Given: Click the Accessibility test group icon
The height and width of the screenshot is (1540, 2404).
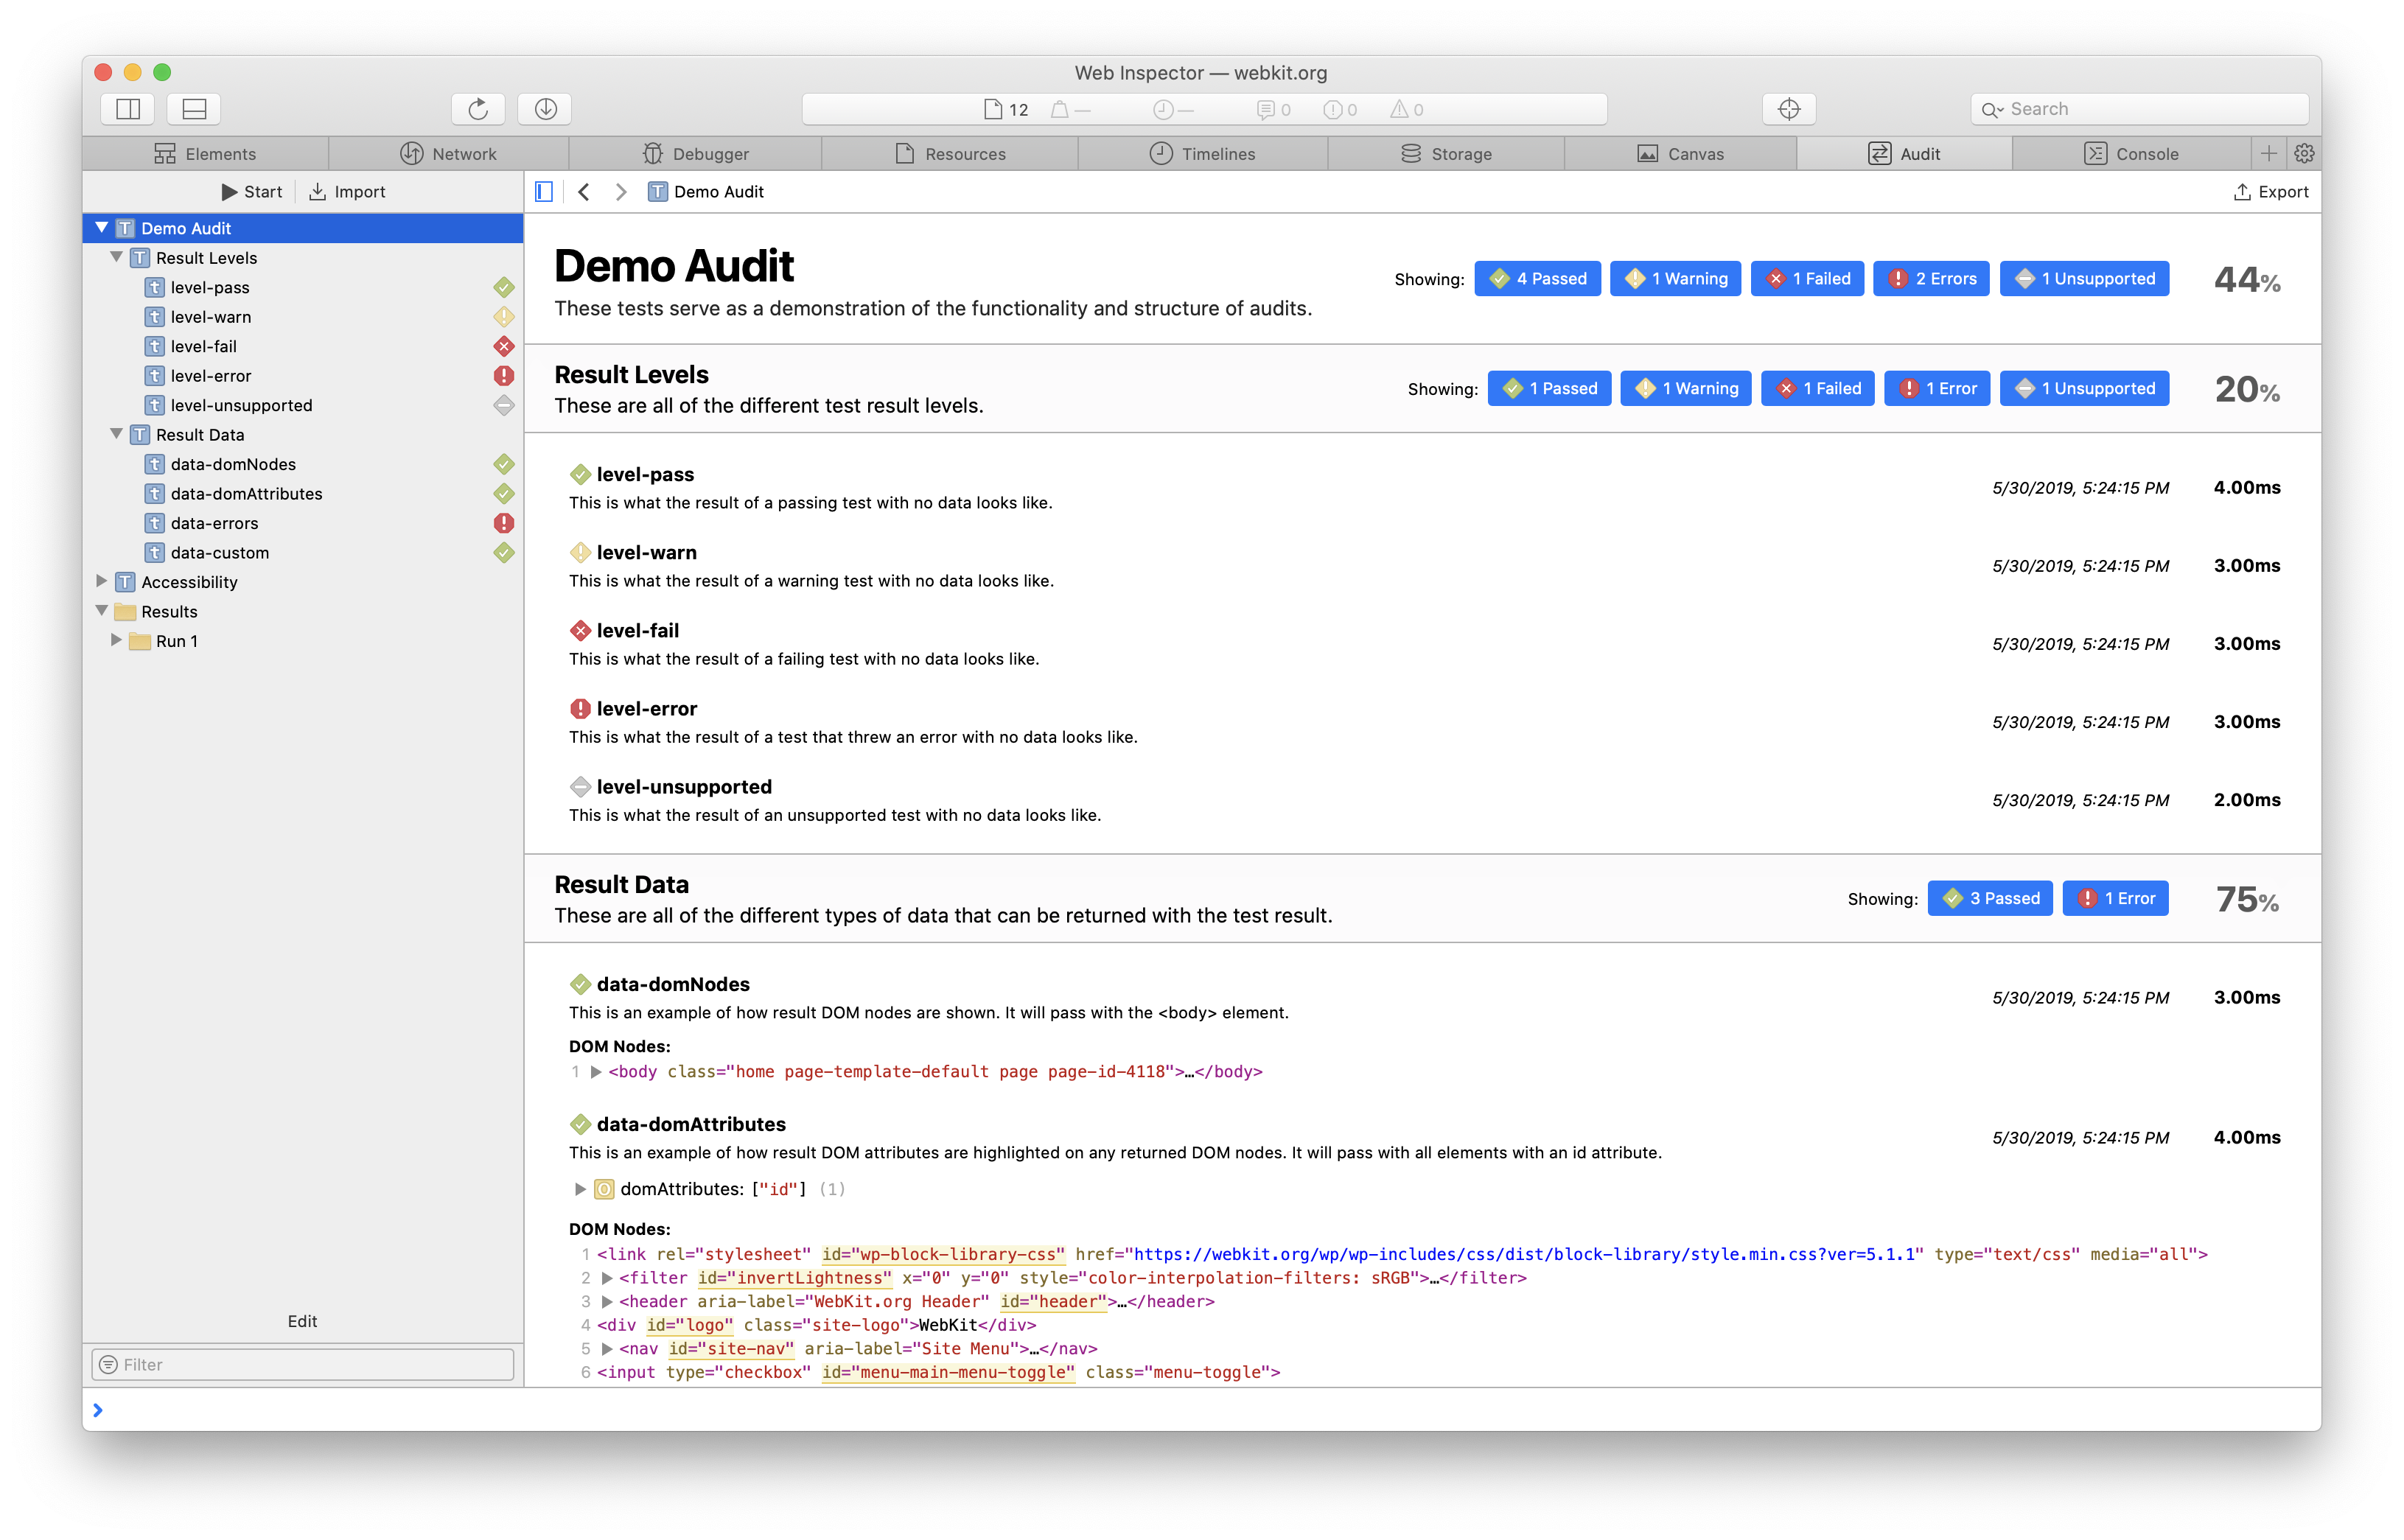Looking at the screenshot, I should click(x=125, y=582).
